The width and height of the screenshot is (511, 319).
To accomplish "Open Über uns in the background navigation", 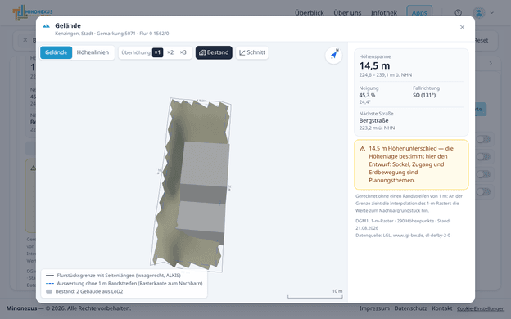I will 347,13.
